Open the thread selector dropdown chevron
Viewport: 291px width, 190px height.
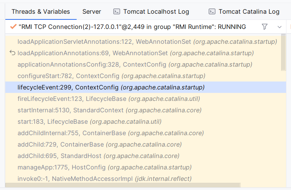click(x=280, y=27)
